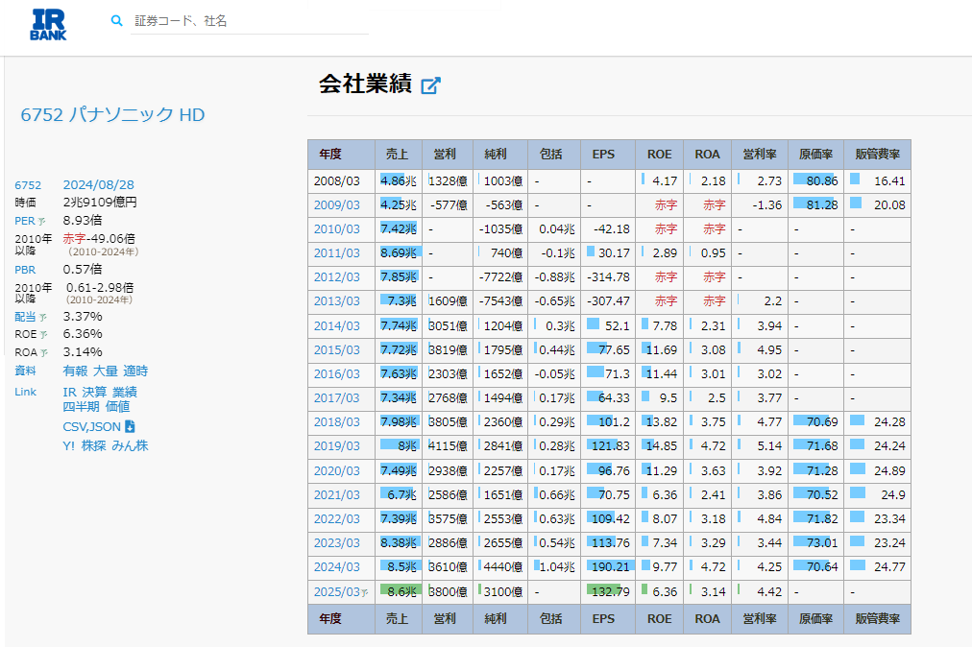Open the みん株 link
This screenshot has width=972, height=647.
click(x=131, y=445)
